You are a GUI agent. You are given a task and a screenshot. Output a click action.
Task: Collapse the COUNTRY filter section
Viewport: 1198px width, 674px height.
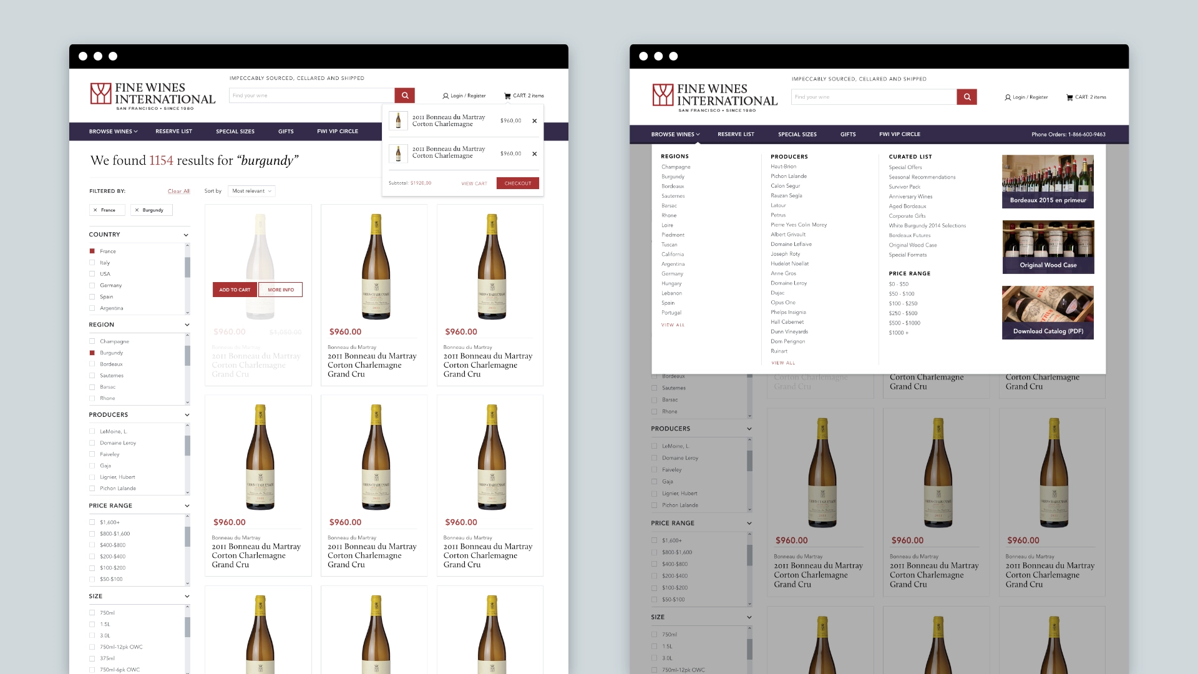pos(186,235)
